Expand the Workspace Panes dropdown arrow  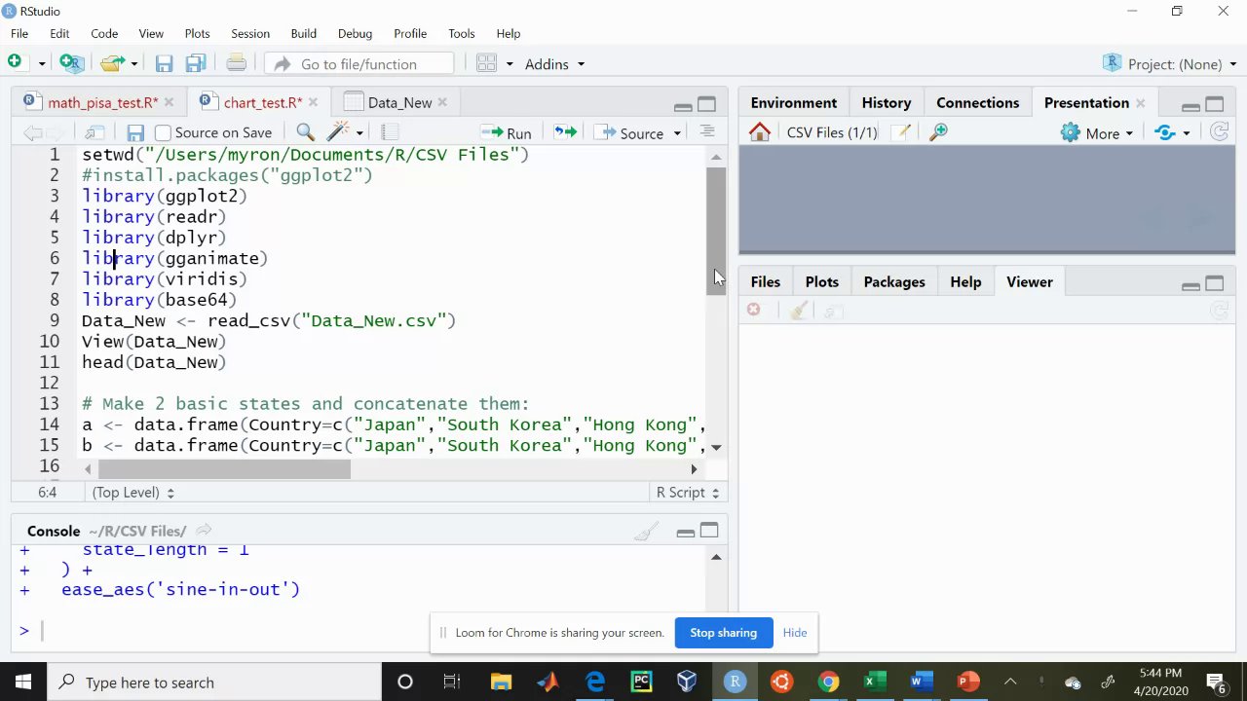point(509,64)
